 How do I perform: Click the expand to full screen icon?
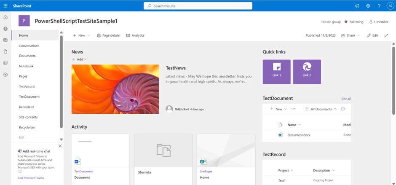point(386,35)
